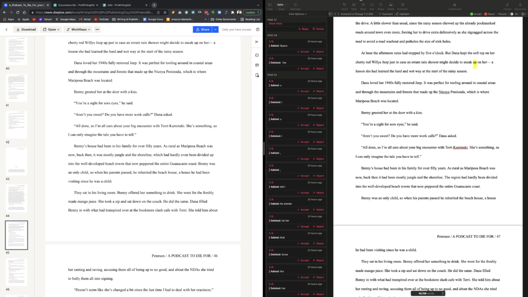The width and height of the screenshot is (528, 297).
Task: Click the Show more link for Page 37
Action: (x=275, y=23)
